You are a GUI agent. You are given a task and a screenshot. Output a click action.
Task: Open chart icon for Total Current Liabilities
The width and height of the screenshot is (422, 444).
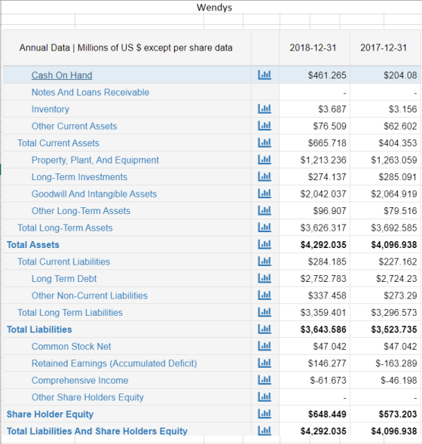tap(265, 262)
